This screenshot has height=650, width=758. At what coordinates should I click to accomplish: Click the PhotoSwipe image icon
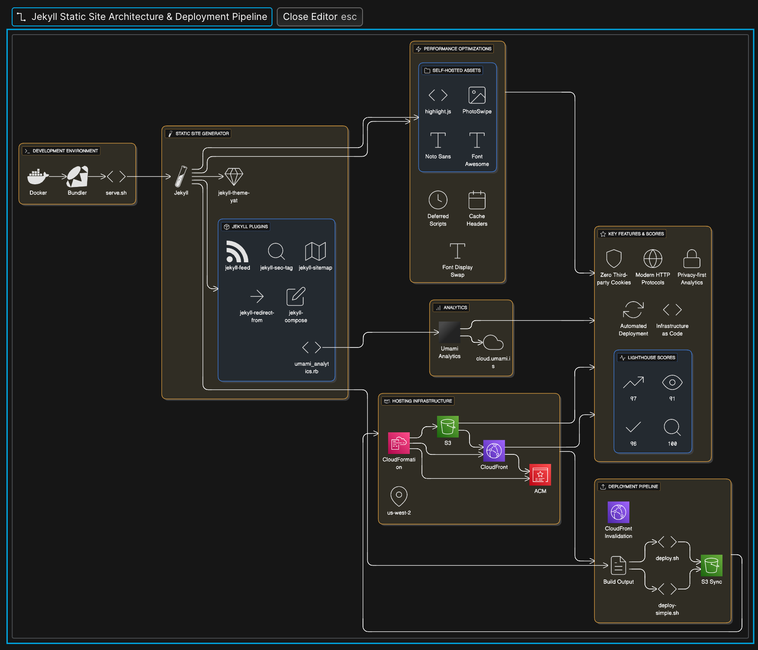coord(477,95)
